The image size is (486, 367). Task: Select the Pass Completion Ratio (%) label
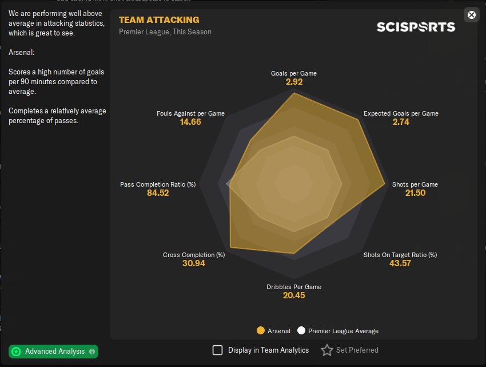pyautogui.click(x=158, y=184)
